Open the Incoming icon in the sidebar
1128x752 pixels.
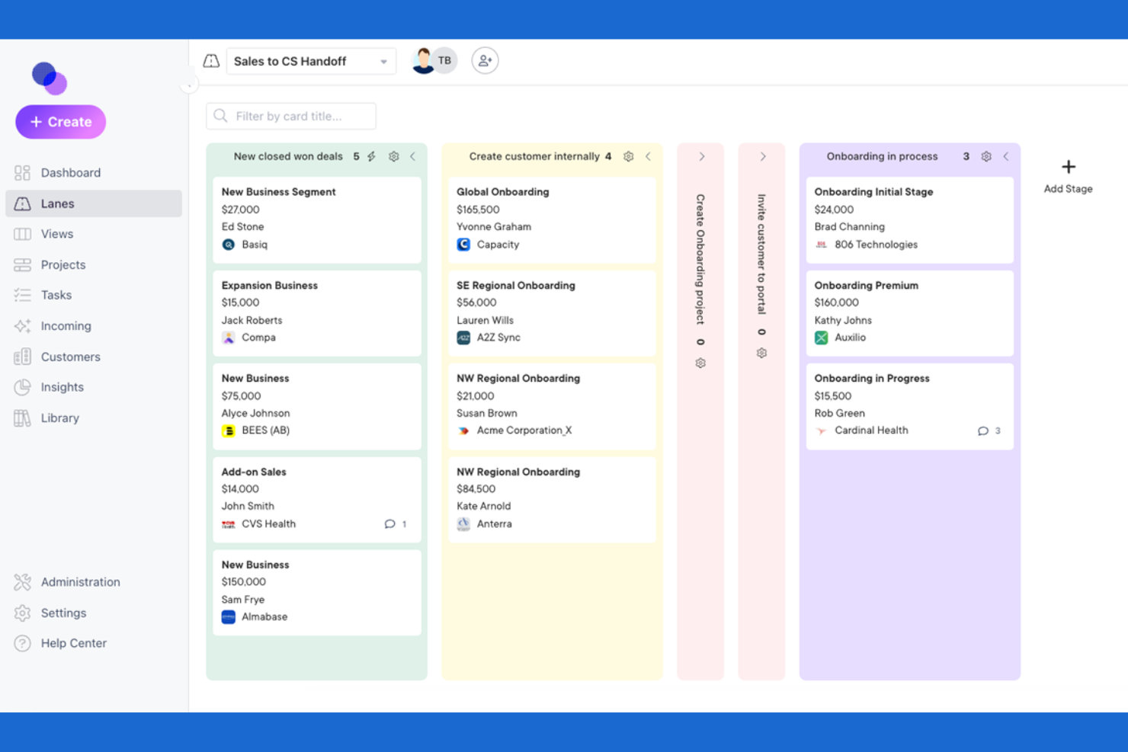click(22, 325)
